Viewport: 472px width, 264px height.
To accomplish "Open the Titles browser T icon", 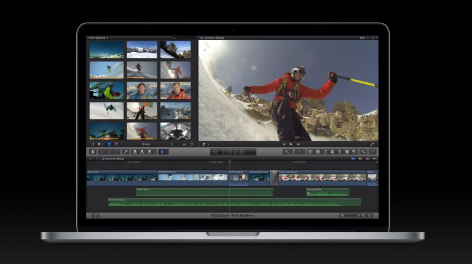I will tap(339, 152).
